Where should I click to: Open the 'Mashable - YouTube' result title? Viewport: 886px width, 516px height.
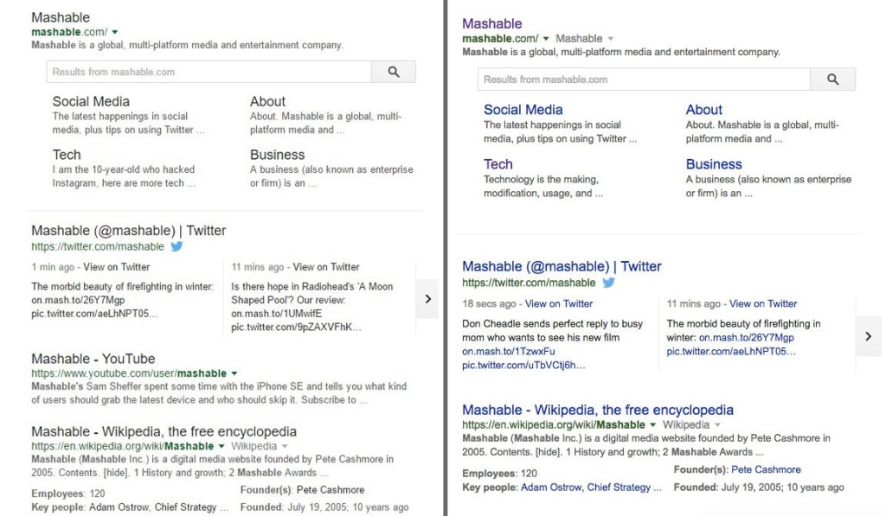click(93, 359)
